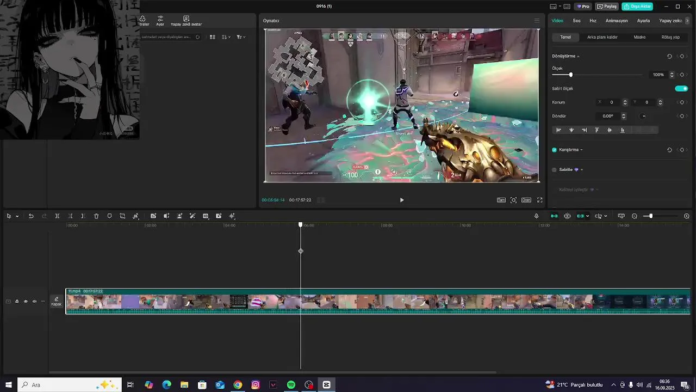
Task: Open the preview ratio (Oran) button
Action: click(526, 200)
